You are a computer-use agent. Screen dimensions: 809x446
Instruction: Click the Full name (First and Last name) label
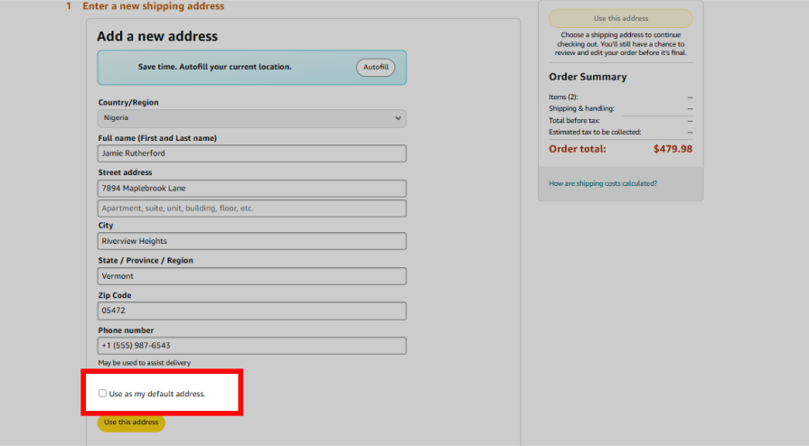click(157, 138)
